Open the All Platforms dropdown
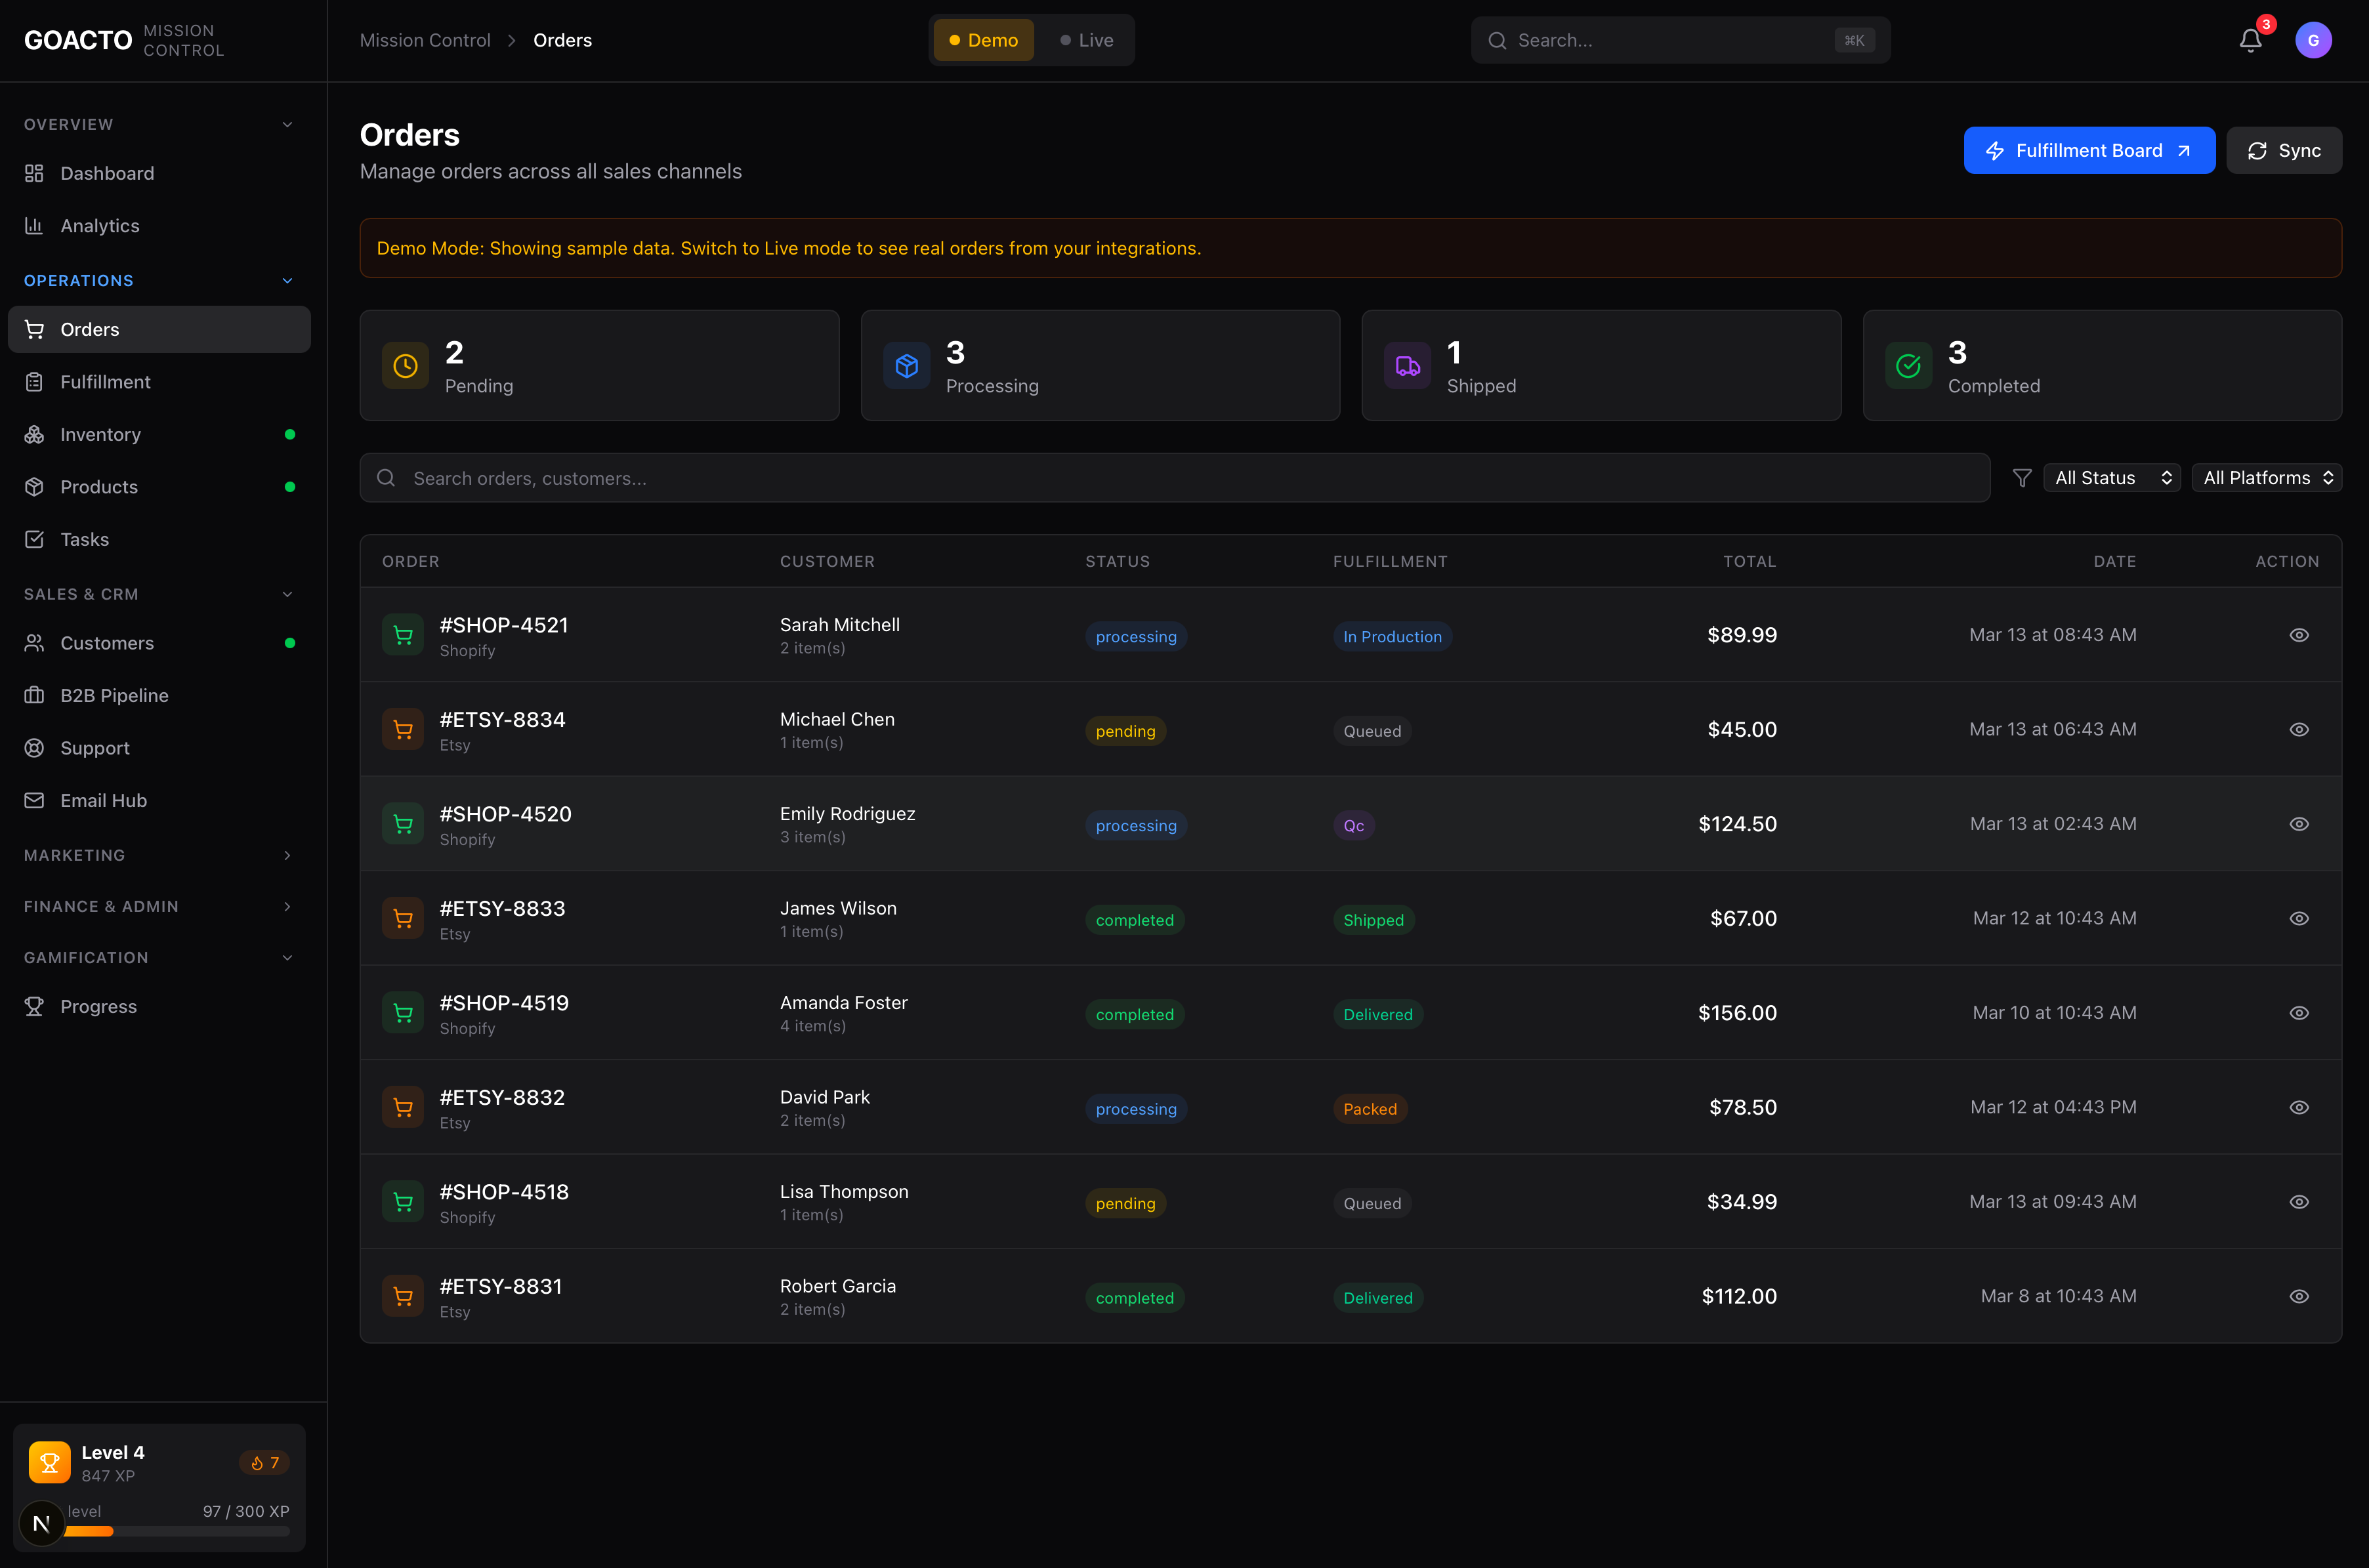The image size is (2369, 1568). 2266,478
